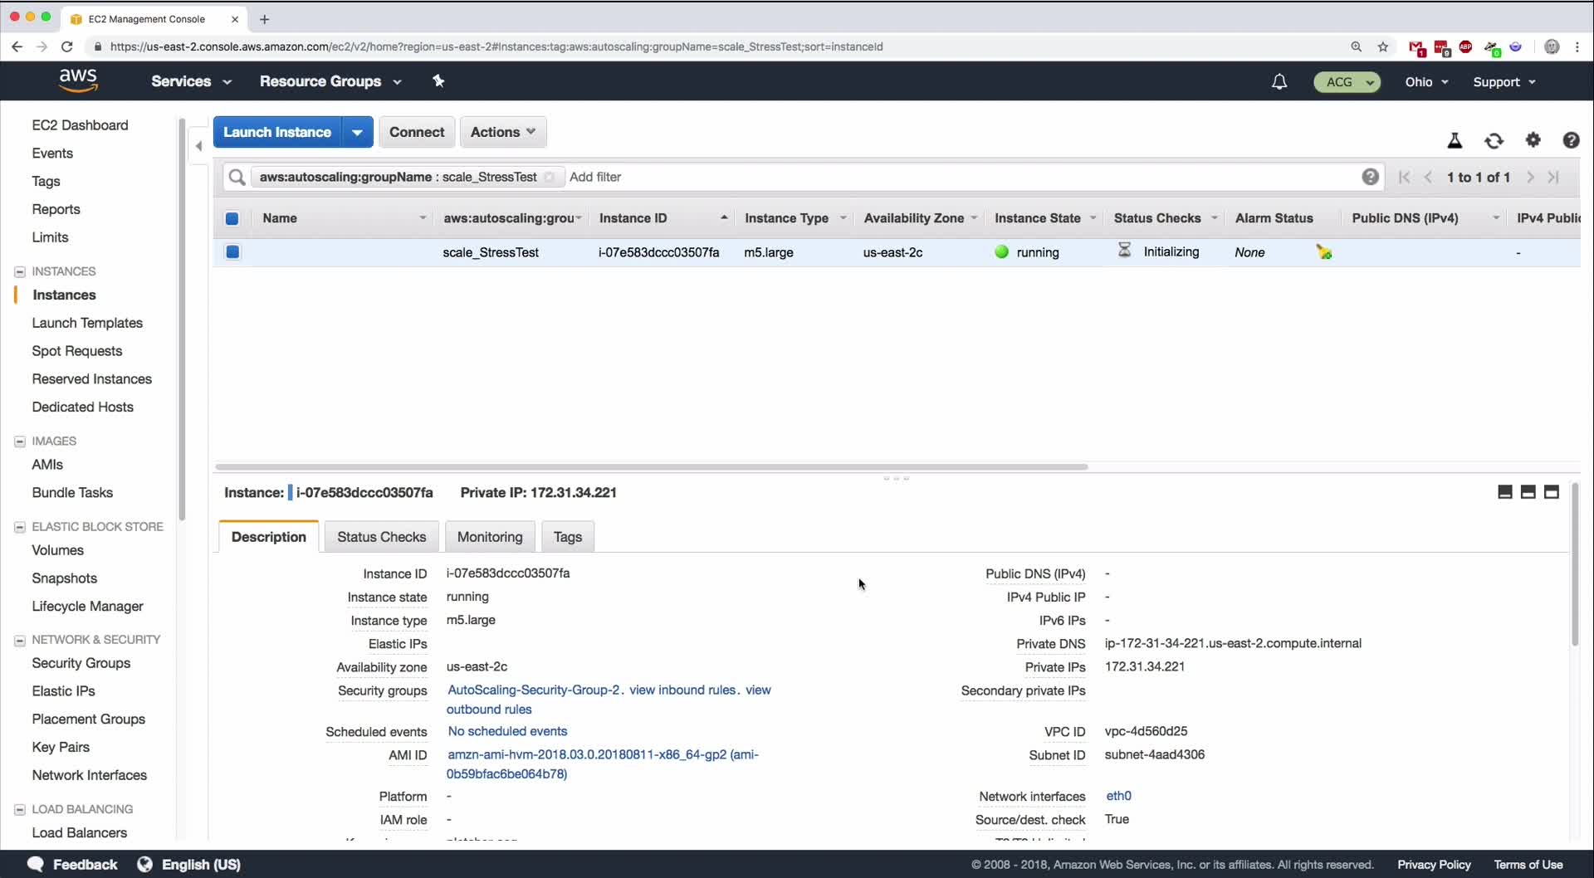Image resolution: width=1594 pixels, height=878 pixels.
Task: Click the AWS logo home icon
Action: 78,80
